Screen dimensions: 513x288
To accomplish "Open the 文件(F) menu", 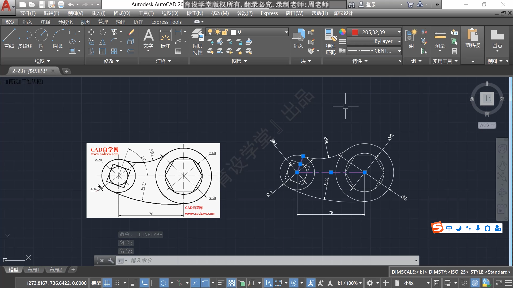I will pyautogui.click(x=28, y=13).
